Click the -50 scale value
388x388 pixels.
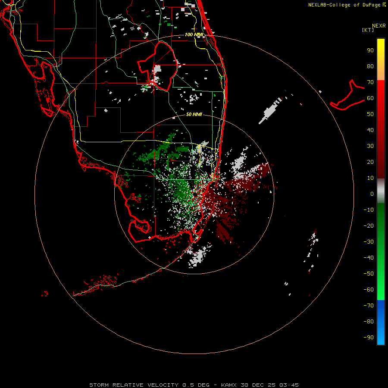pos(369,274)
